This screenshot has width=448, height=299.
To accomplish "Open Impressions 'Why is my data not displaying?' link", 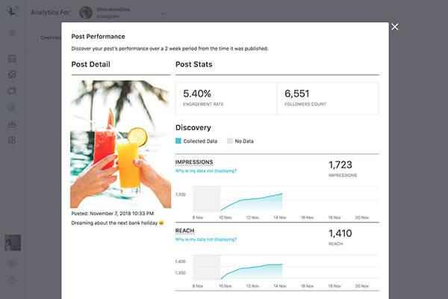I will coord(206,171).
